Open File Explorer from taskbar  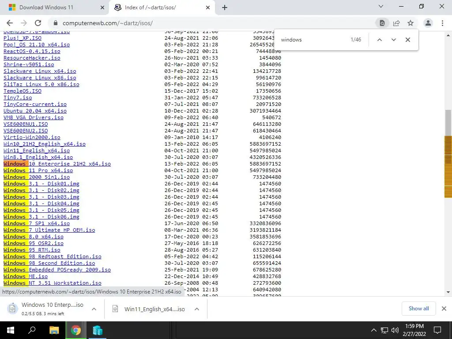(x=54, y=330)
